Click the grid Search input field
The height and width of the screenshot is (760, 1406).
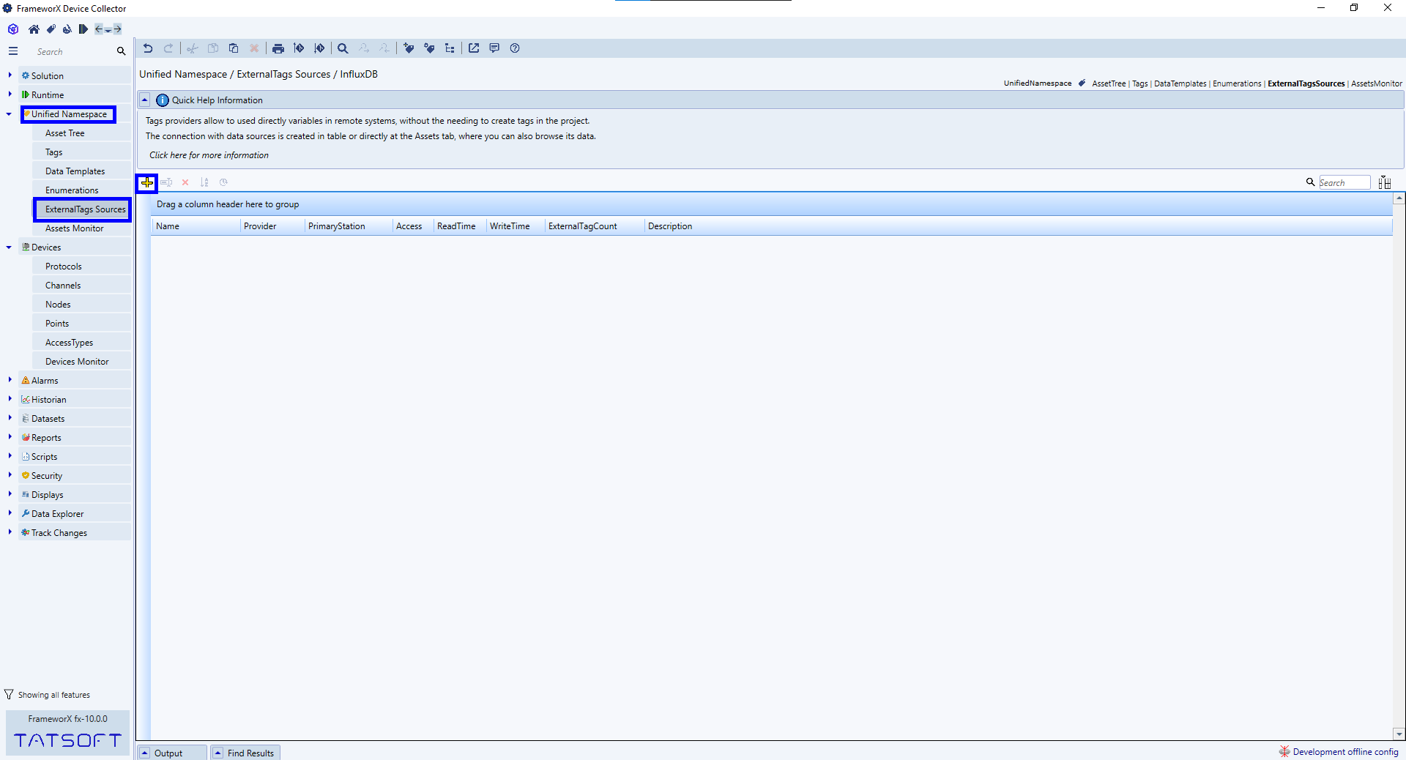click(1344, 182)
